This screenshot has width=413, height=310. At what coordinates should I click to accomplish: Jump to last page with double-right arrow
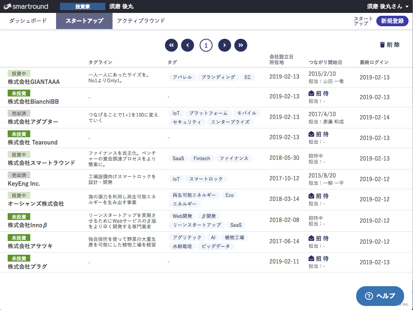[241, 45]
